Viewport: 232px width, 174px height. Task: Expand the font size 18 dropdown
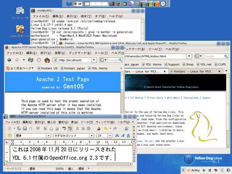[110, 135]
